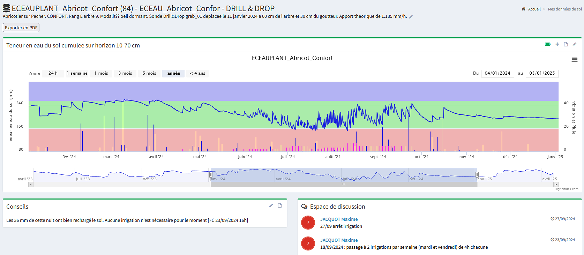Click the home icon beside Accueil
Viewport: 584px width, 255px height.
[x=524, y=9]
